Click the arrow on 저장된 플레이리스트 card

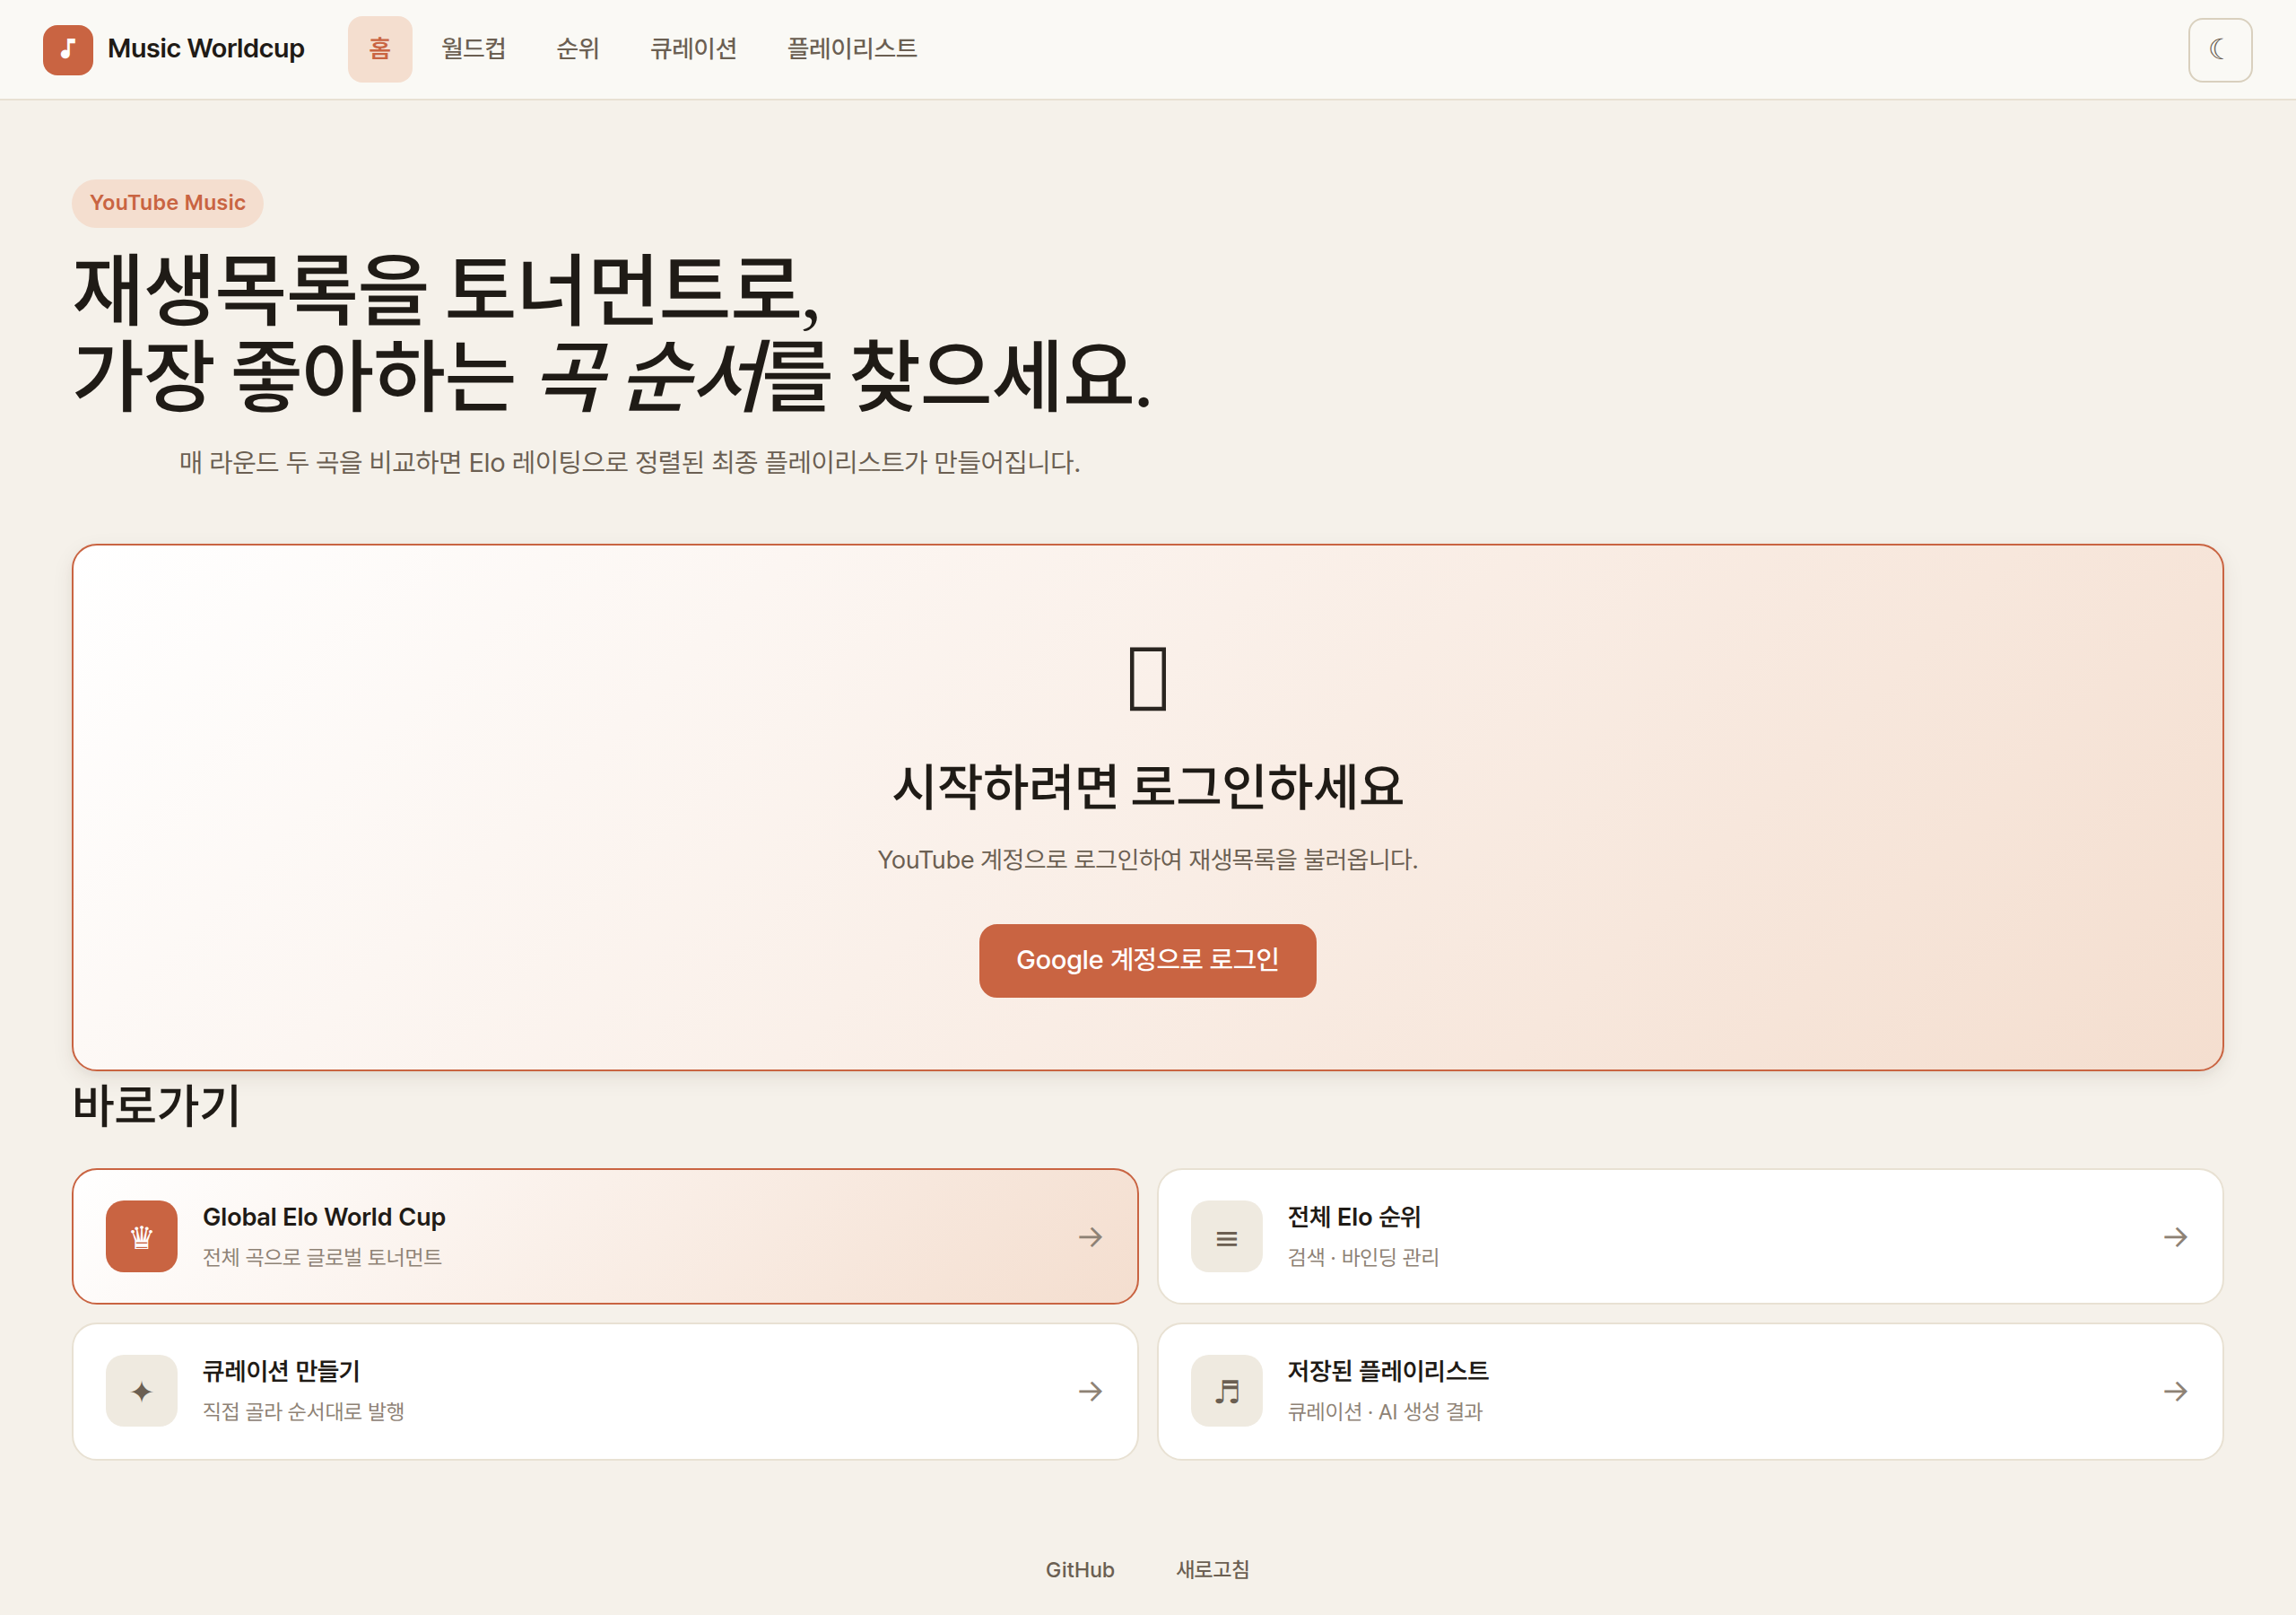click(2175, 1391)
